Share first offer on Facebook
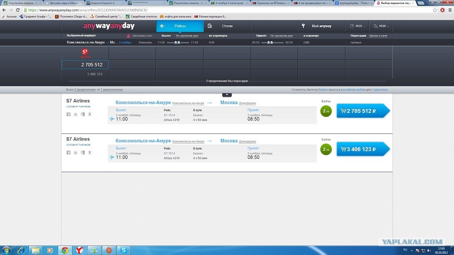The width and height of the screenshot is (454, 255). pyautogui.click(x=69, y=114)
